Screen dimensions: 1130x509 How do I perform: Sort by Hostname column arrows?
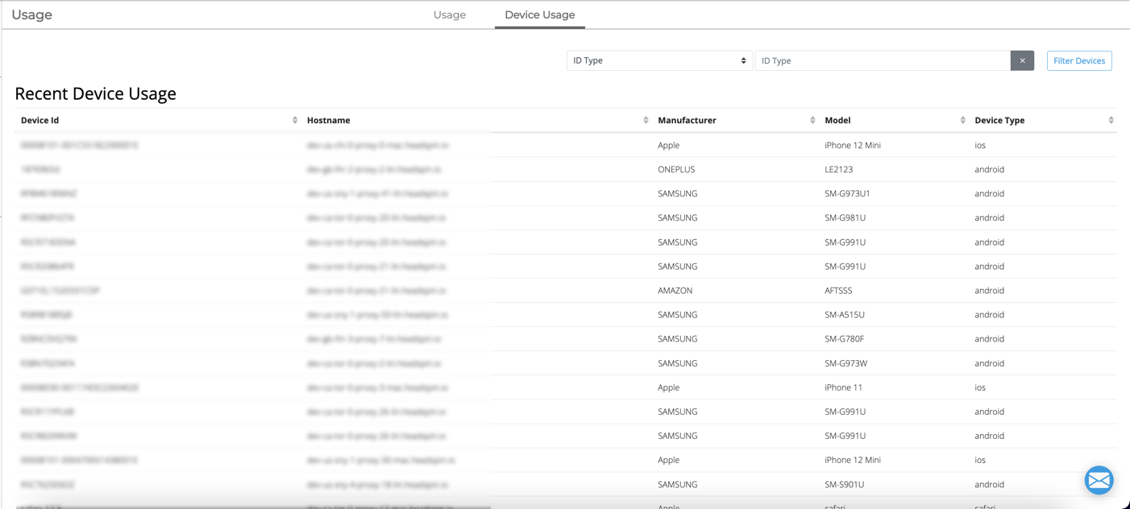(646, 120)
